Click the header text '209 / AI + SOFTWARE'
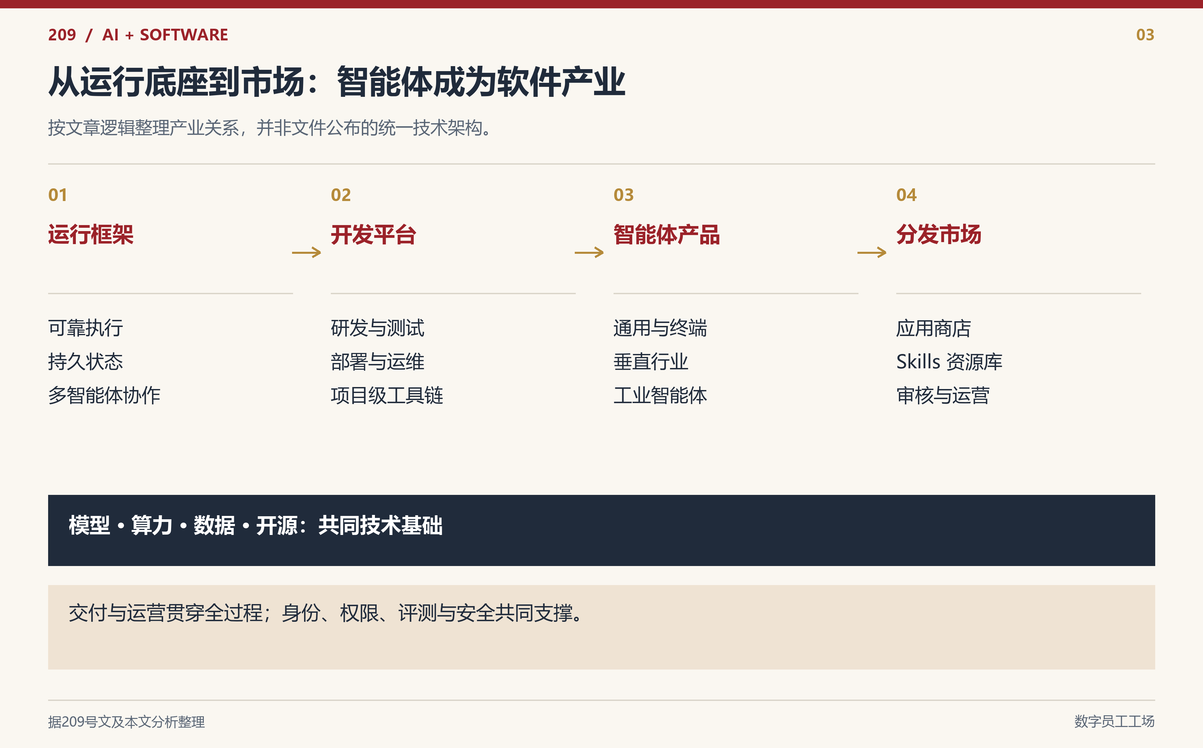This screenshot has height=748, width=1203. coord(138,35)
